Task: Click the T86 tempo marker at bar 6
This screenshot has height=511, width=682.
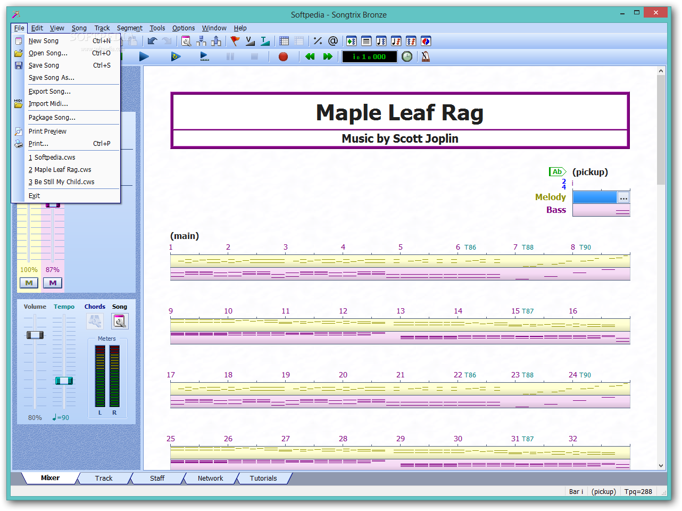Action: [x=470, y=248]
